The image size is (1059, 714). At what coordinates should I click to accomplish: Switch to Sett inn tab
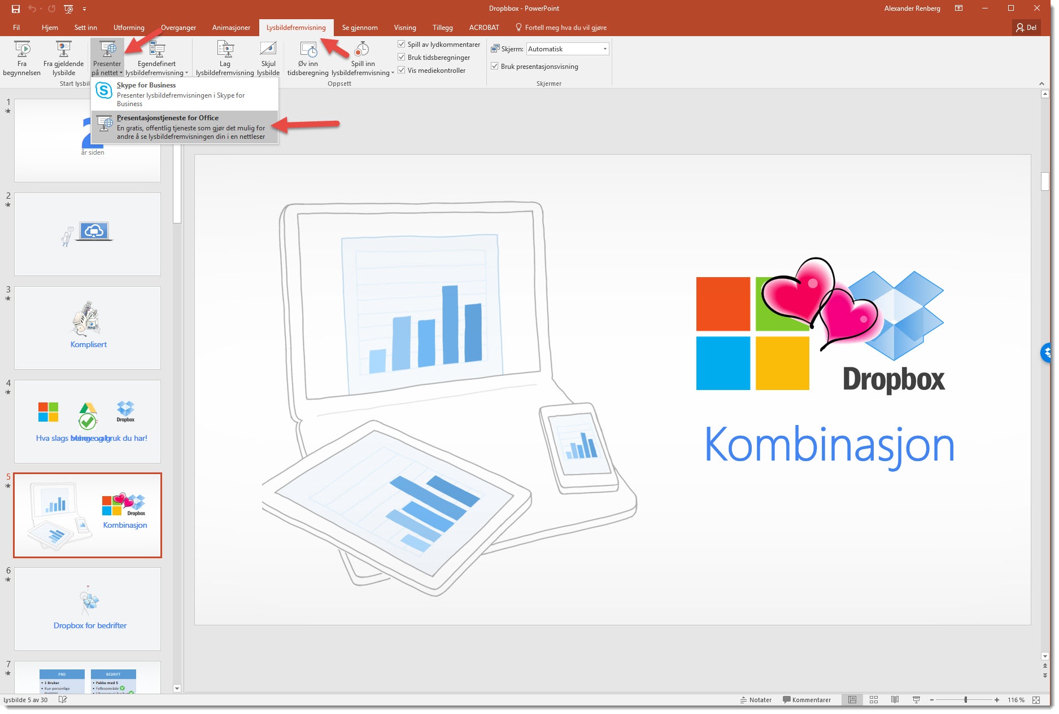coord(86,27)
